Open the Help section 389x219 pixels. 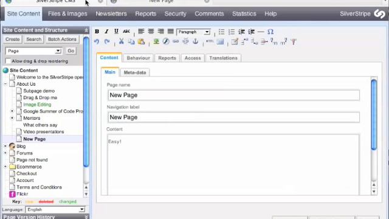(270, 13)
